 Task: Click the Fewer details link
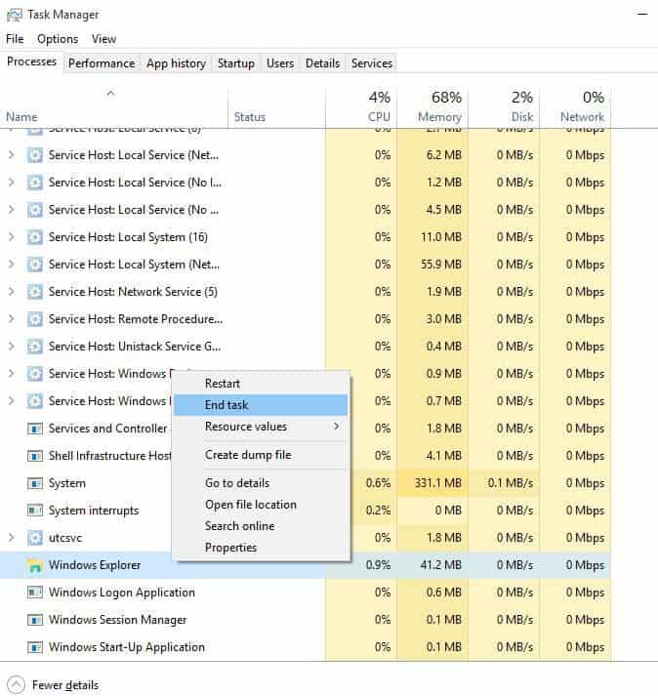pyautogui.click(x=65, y=685)
